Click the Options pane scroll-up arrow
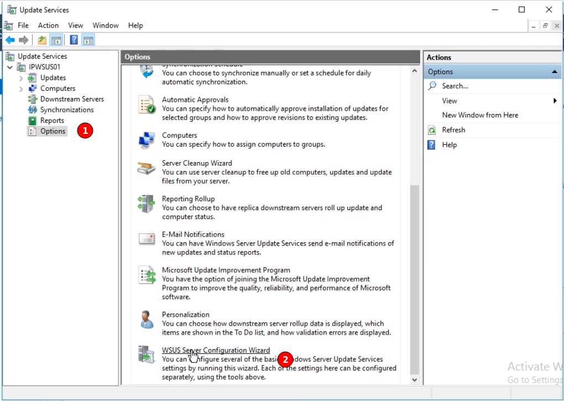 point(415,71)
